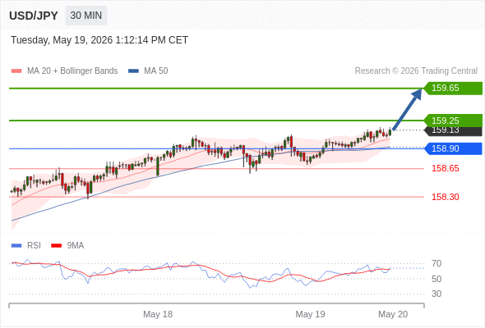
Task: Toggle the MA 20 + Bollinger Bands label
Action: pos(72,71)
